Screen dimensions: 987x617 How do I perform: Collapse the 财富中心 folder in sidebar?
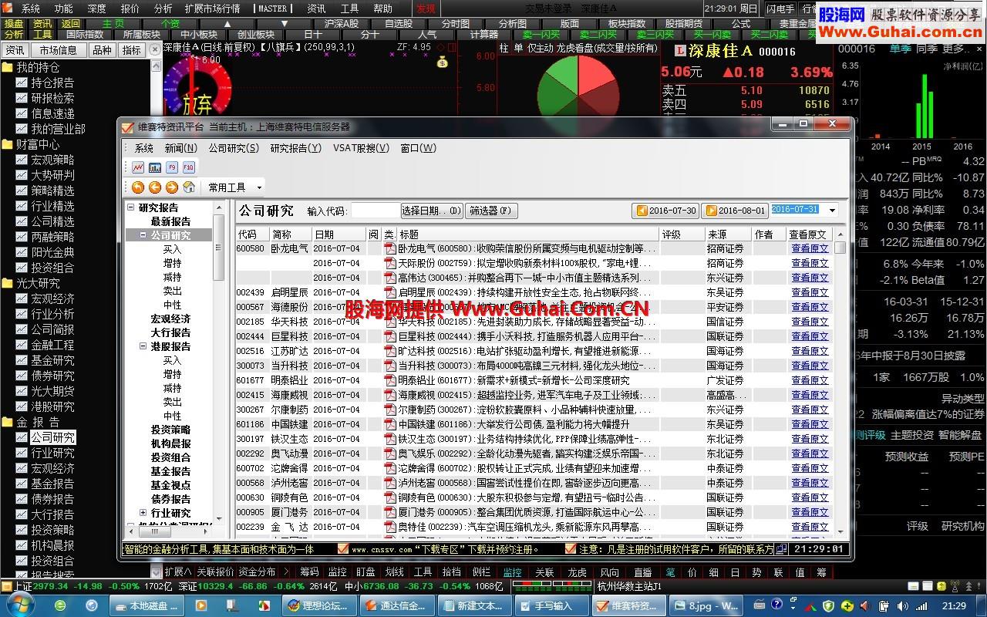7,144
